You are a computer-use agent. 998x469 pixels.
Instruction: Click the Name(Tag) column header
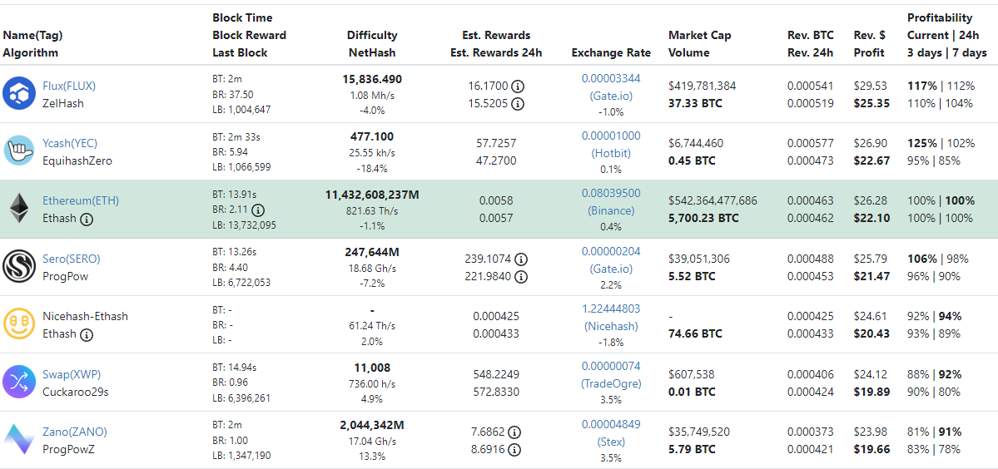tap(33, 36)
